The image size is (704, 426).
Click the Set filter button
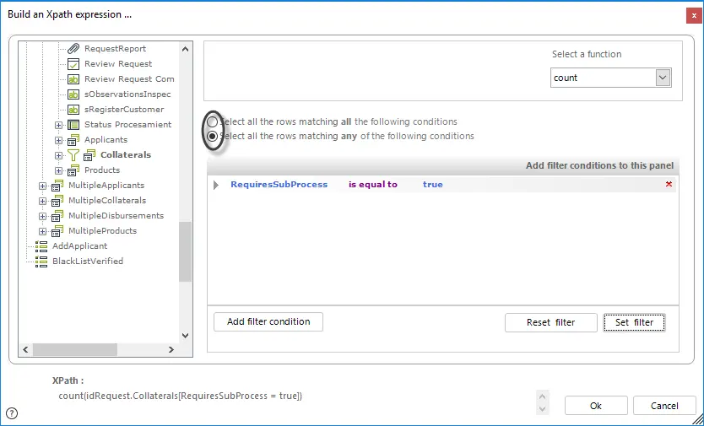coord(634,322)
